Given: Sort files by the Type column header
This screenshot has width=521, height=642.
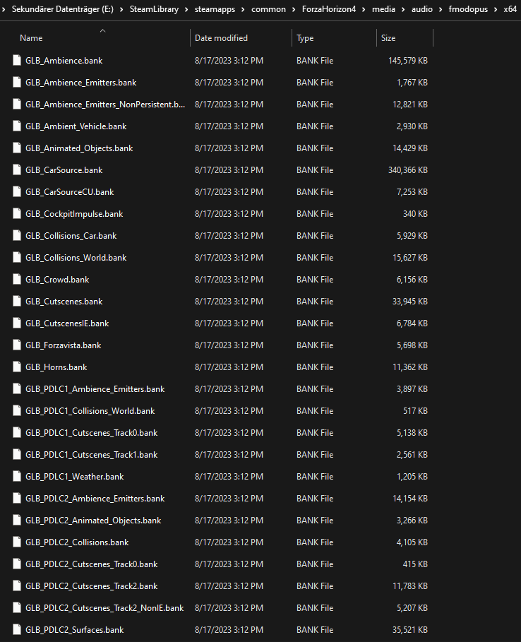Looking at the screenshot, I should point(305,38).
